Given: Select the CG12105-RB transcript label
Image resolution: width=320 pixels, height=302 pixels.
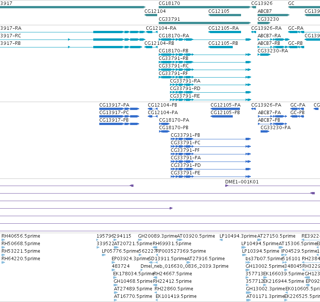Looking at the screenshot, I should 223,43.
